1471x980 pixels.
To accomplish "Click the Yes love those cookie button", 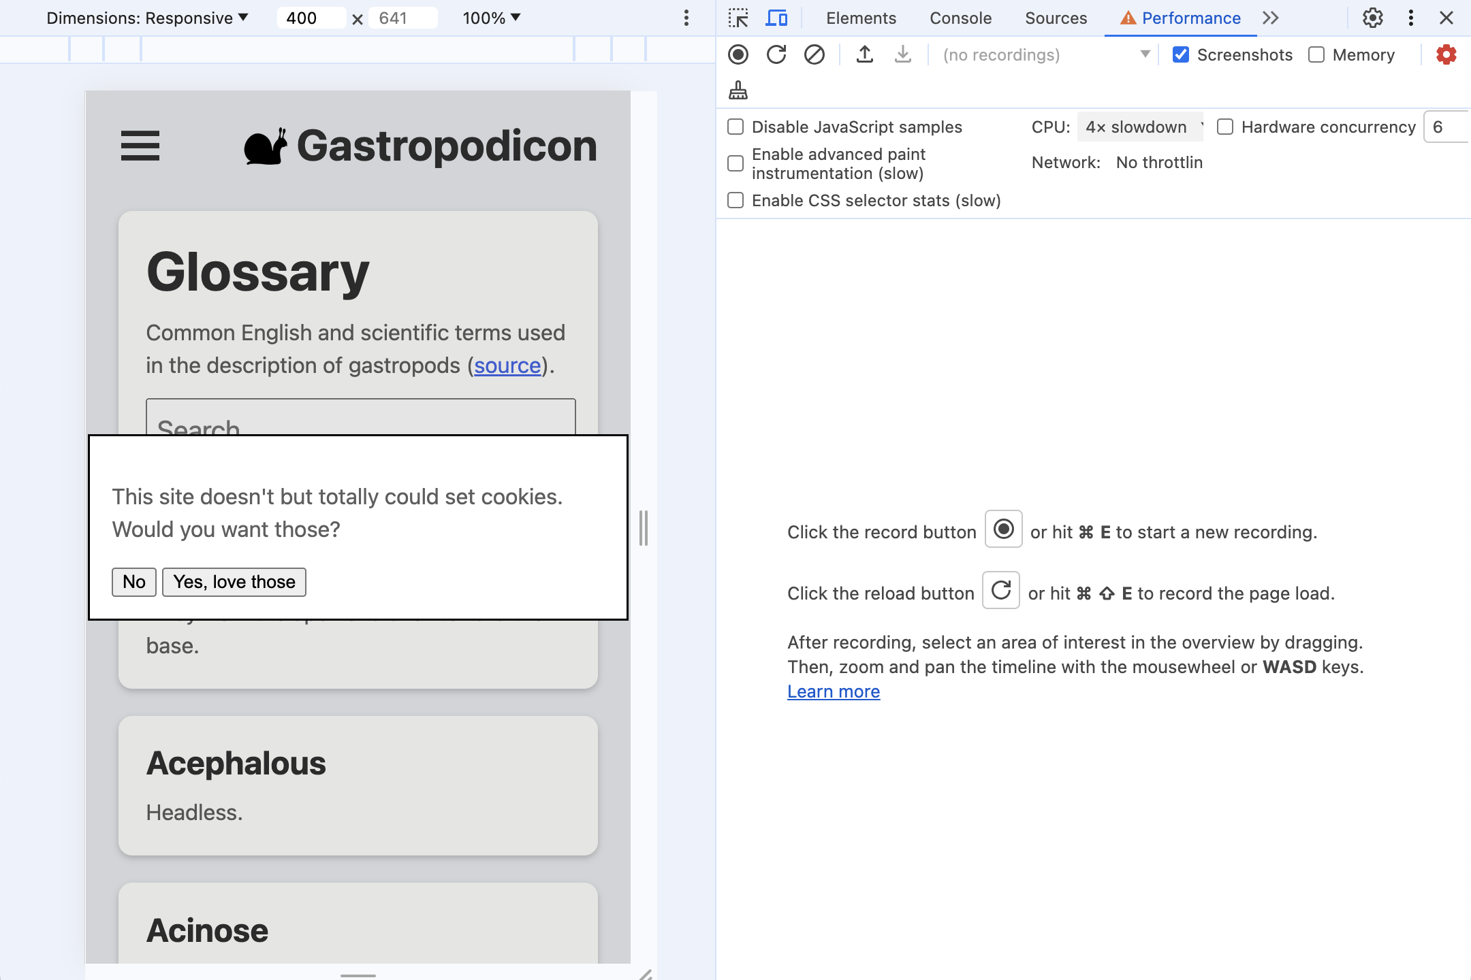I will 234,582.
